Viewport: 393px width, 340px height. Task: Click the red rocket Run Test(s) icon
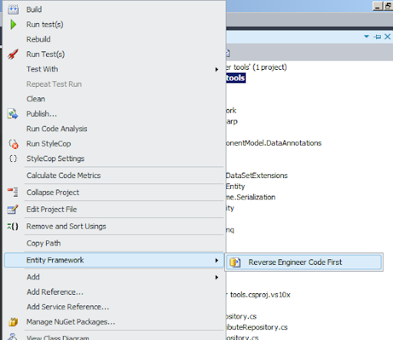[x=13, y=54]
